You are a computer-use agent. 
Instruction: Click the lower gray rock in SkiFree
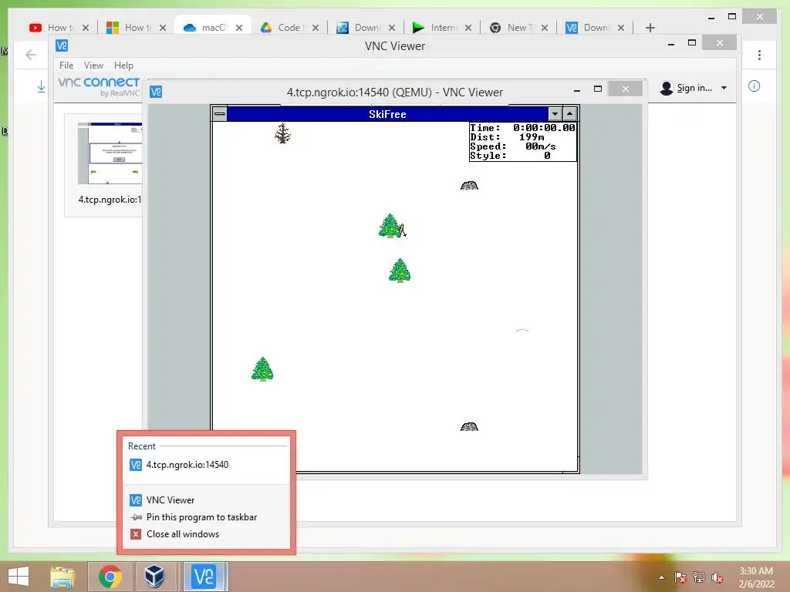point(469,427)
